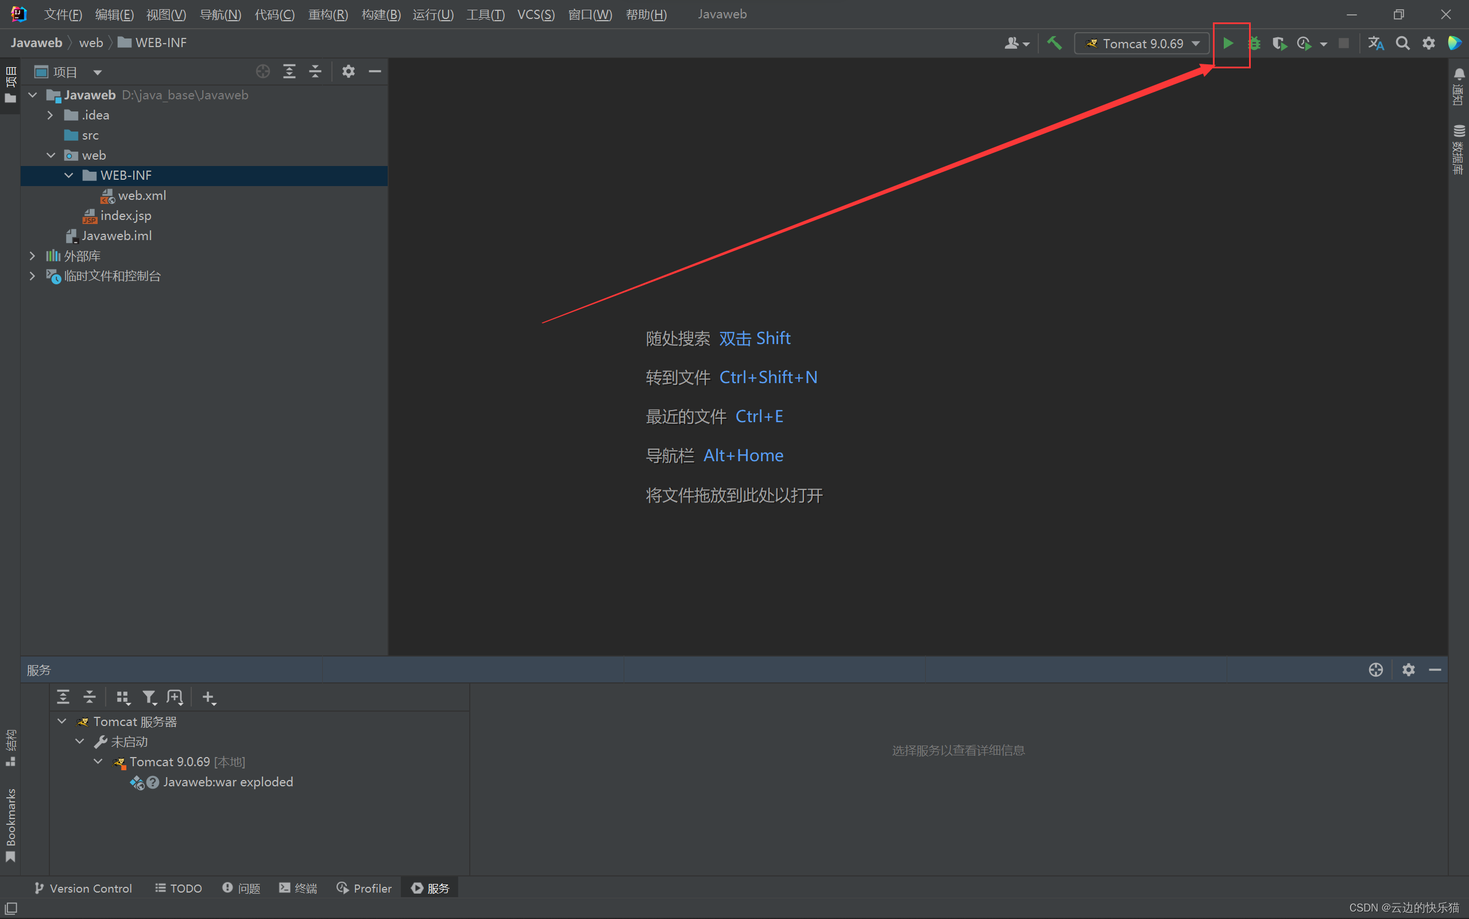Open the profiler dropdown arrow beside run icons
Viewport: 1469px width, 919px height.
tap(1324, 44)
